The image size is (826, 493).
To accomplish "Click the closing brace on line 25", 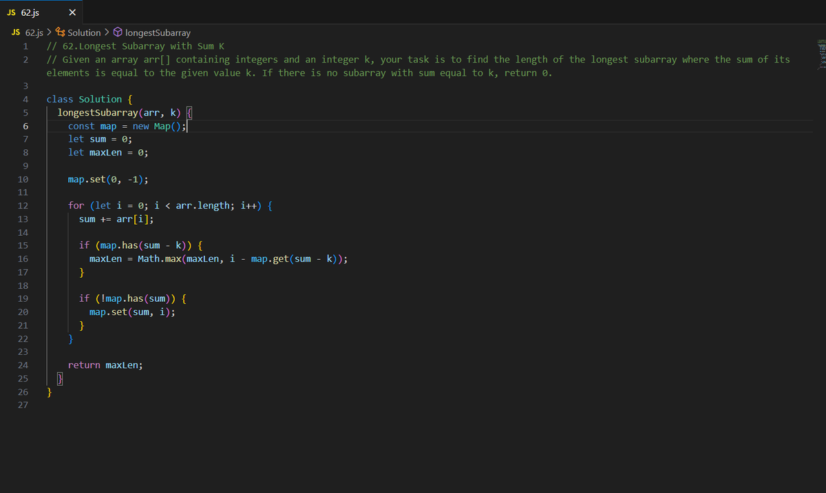I will tap(60, 379).
